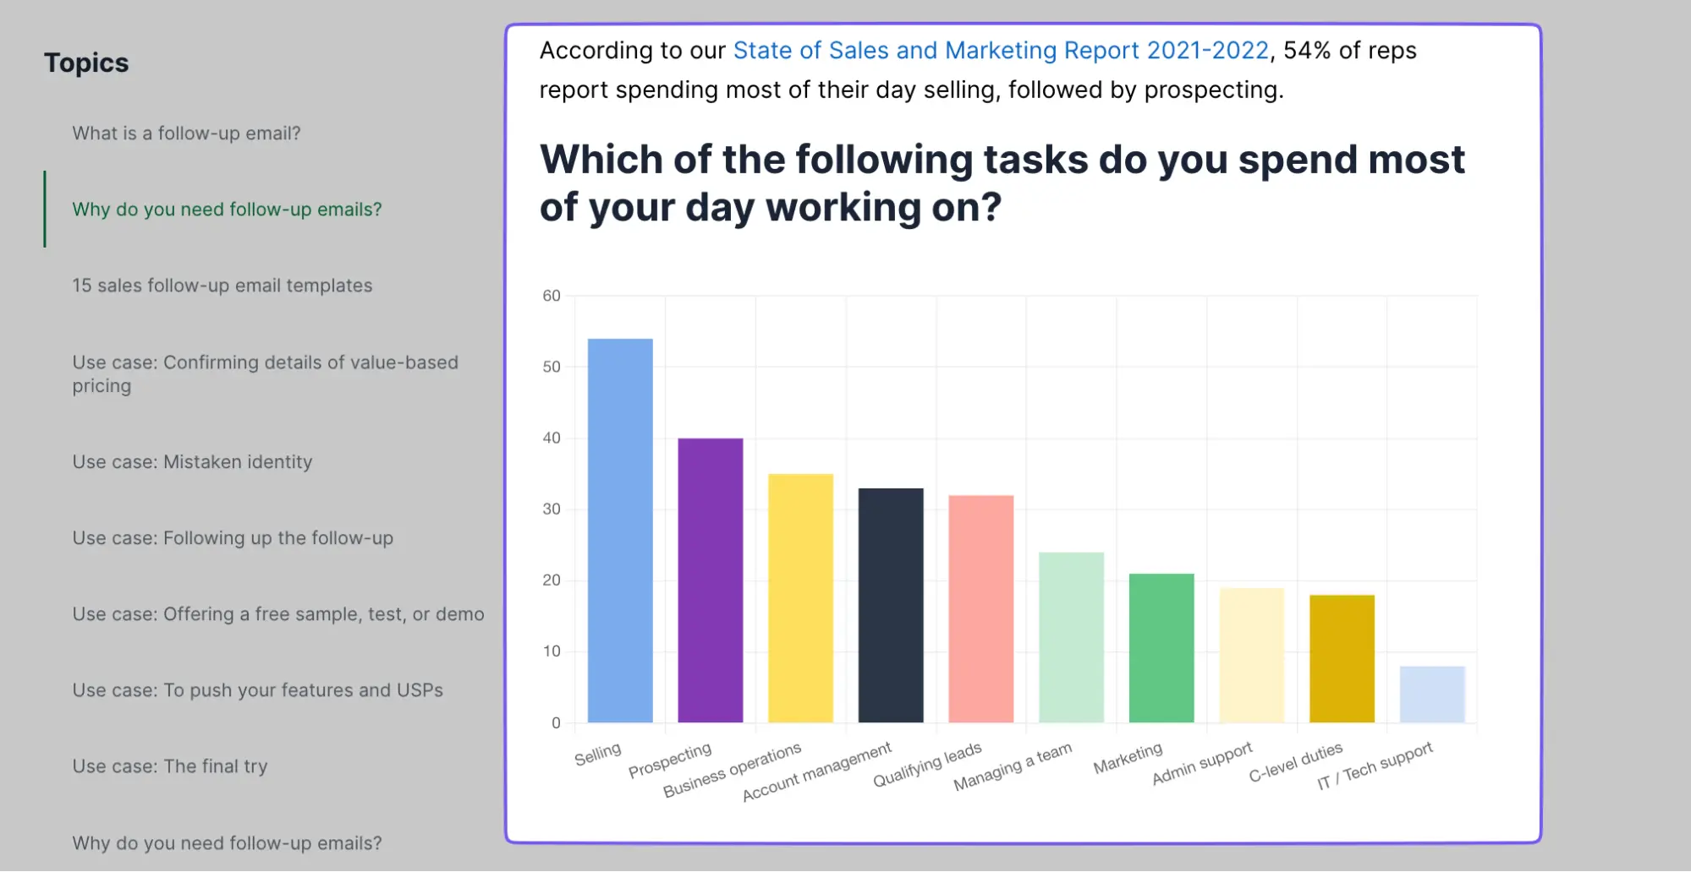Select the green Marketing bar
1691x872 pixels.
point(1161,648)
